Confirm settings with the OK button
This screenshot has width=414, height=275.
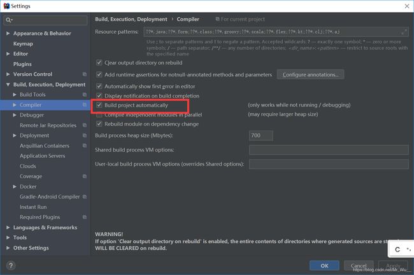(324, 265)
